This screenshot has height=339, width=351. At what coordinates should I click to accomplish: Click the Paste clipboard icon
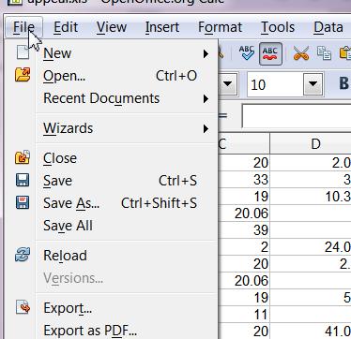[345, 53]
